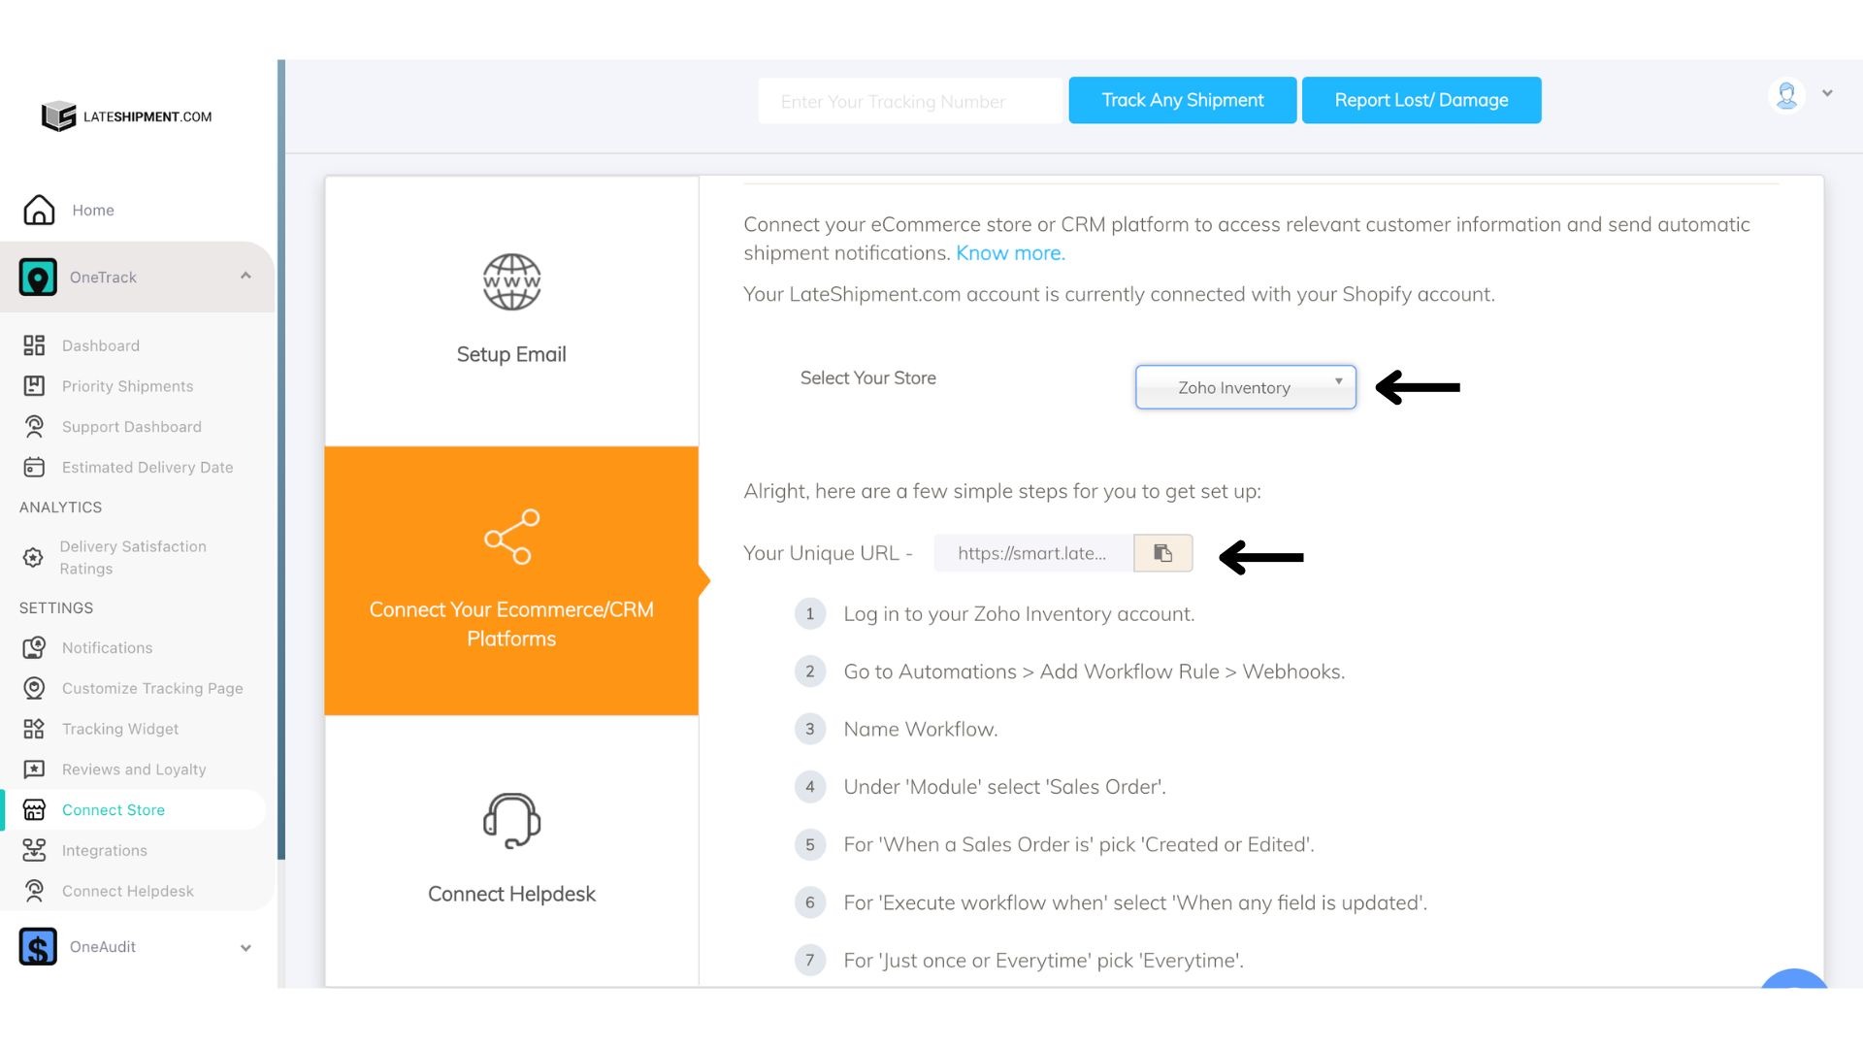Open the Know more link
This screenshot has width=1863, height=1048.
tap(1010, 253)
